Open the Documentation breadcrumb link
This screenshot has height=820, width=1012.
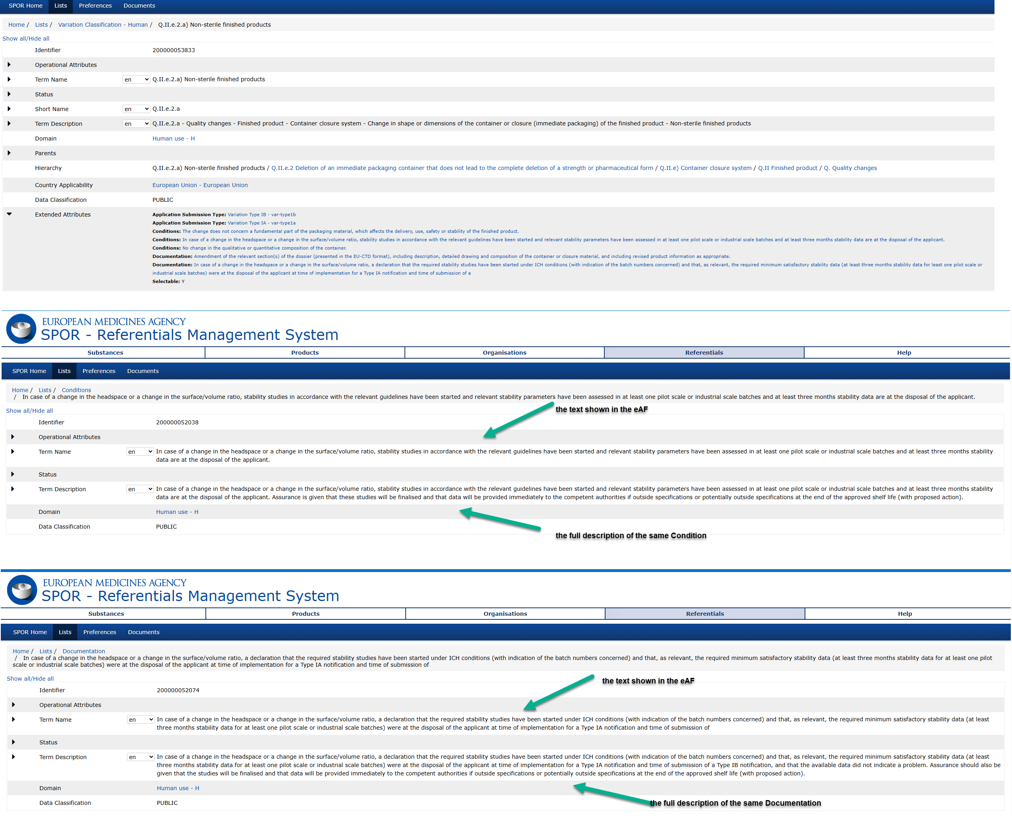[x=84, y=651]
